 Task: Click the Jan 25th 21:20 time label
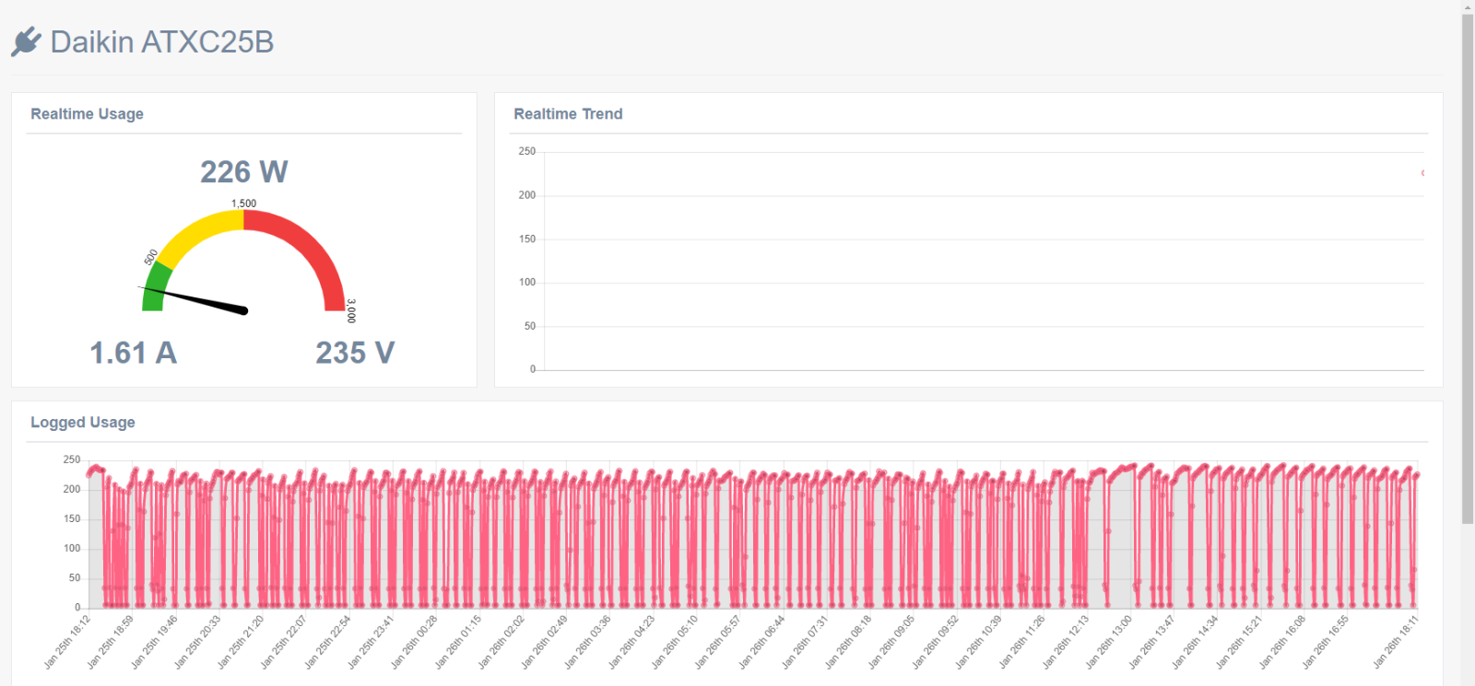click(x=241, y=642)
